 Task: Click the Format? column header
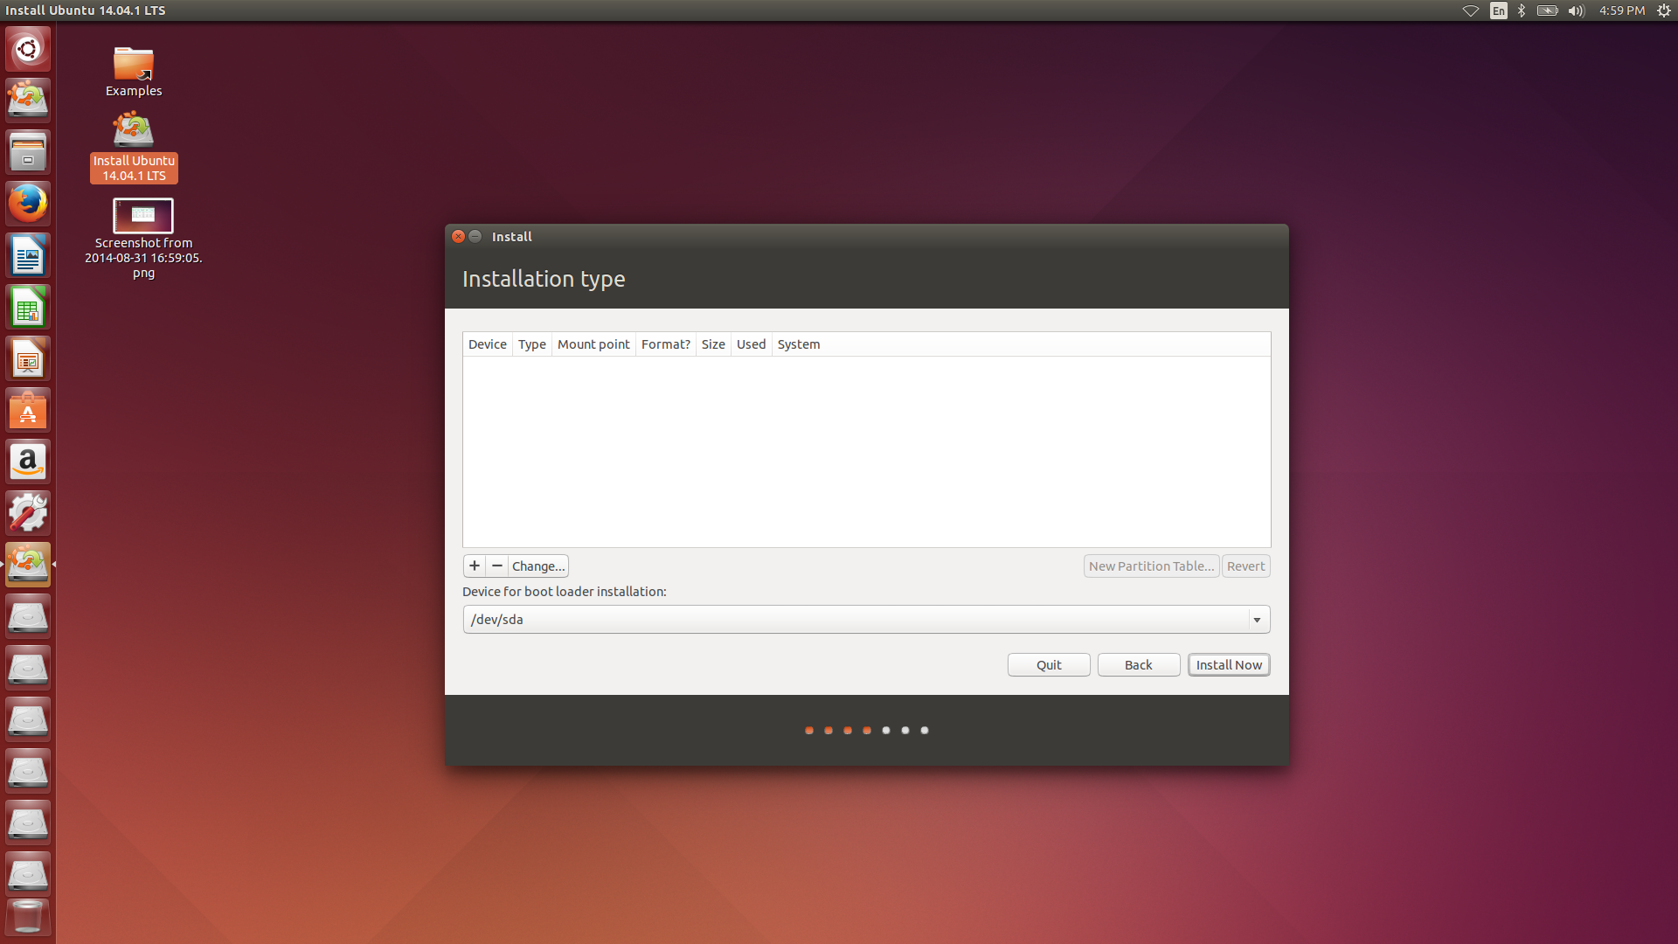pyautogui.click(x=666, y=344)
